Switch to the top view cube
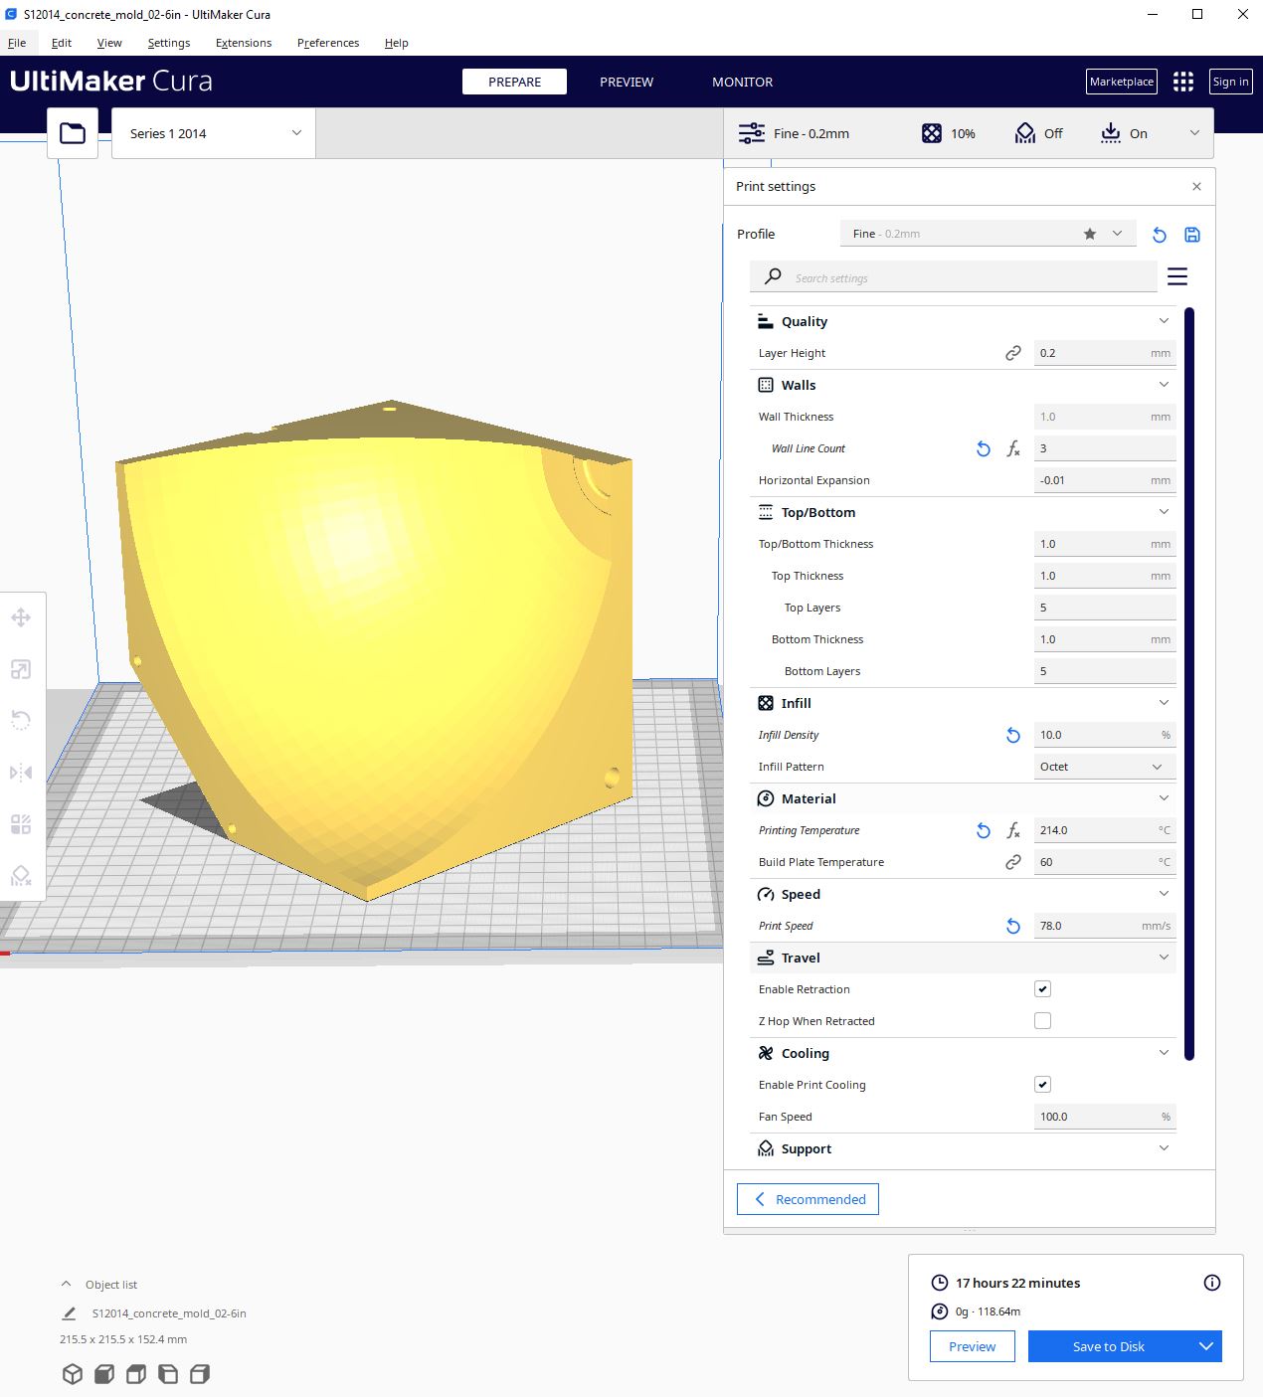 [x=136, y=1374]
